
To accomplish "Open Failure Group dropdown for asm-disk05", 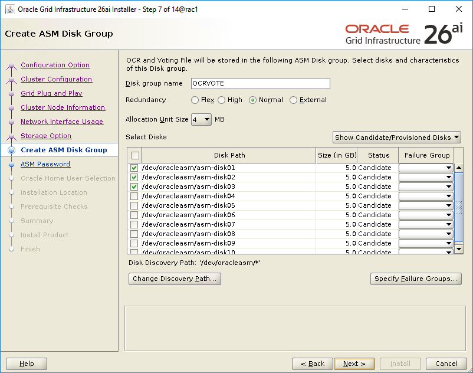I will point(426,205).
